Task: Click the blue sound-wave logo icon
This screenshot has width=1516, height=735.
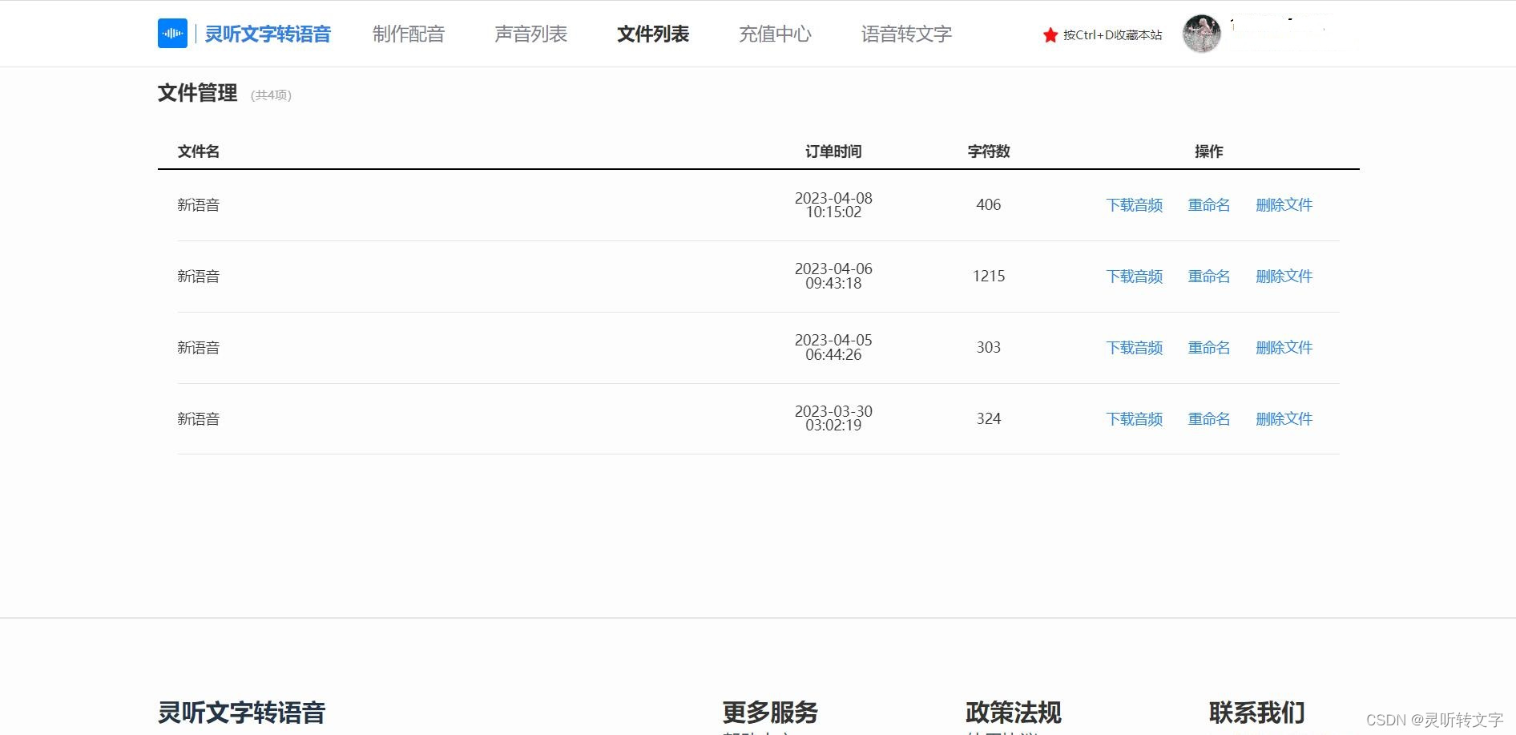Action: point(172,34)
